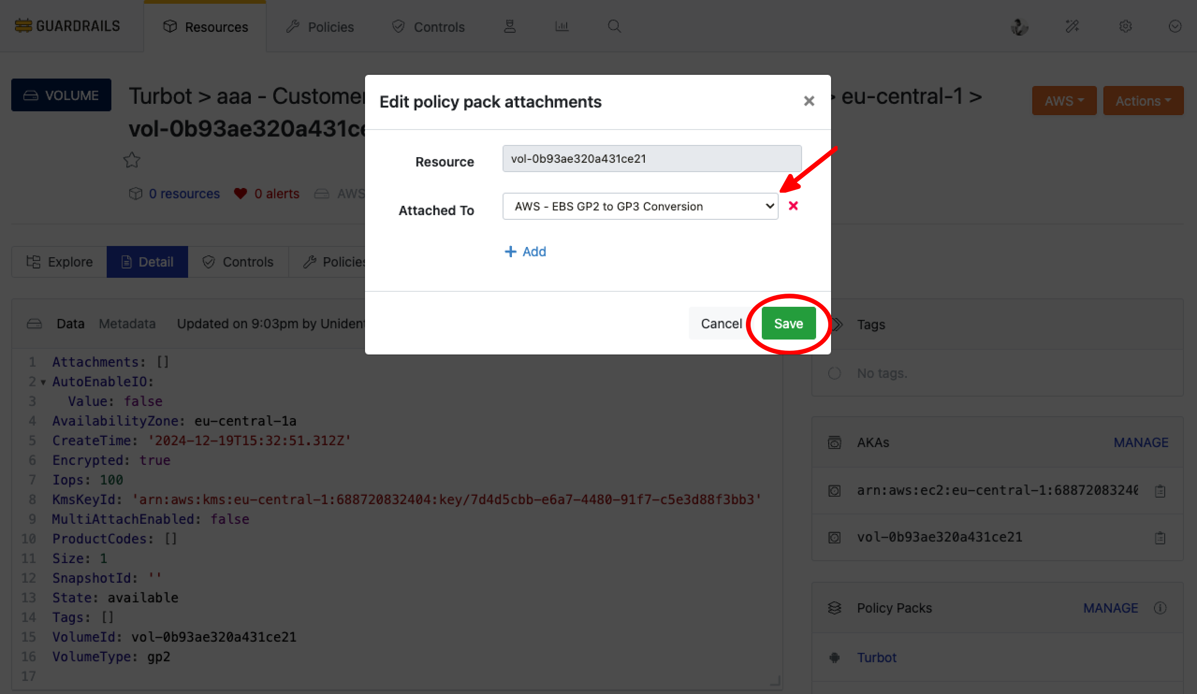The image size is (1197, 694).
Task: Open the reports bar chart icon
Action: tap(562, 26)
